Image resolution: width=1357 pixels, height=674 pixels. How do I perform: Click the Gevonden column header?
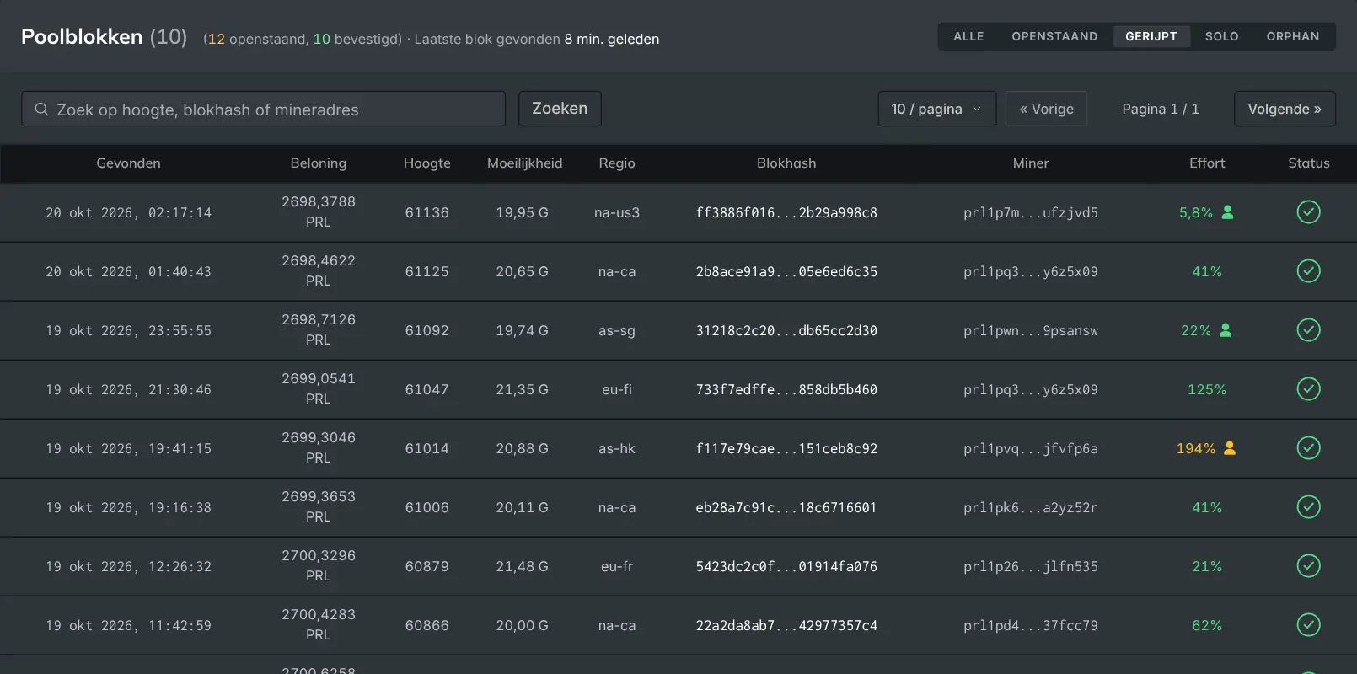point(128,163)
